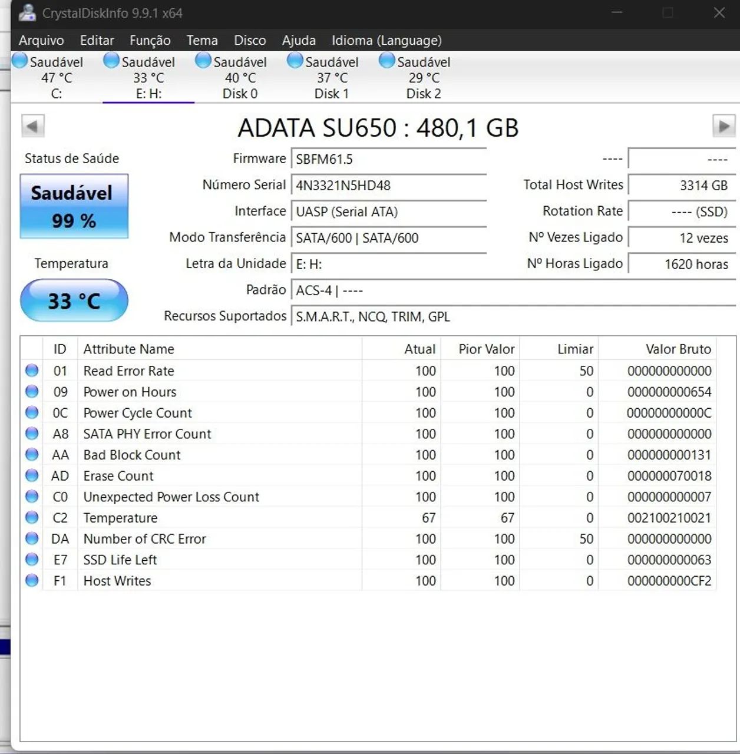Open the Tema menu
Image resolution: width=740 pixels, height=754 pixels.
coord(202,40)
